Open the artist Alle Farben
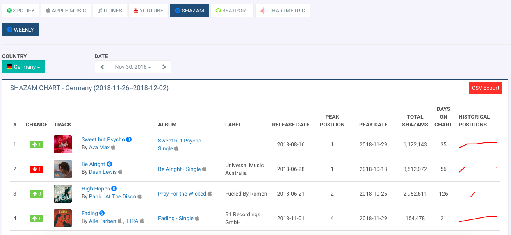 102,221
